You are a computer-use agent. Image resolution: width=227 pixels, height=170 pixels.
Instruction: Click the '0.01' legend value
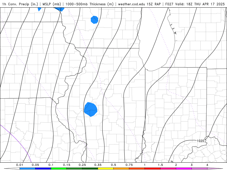20,165
